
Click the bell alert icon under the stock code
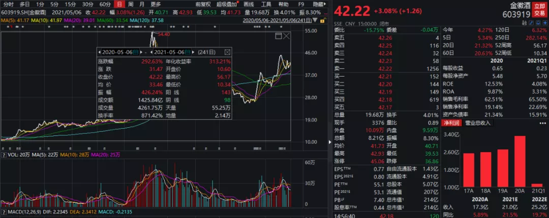tap(537, 24)
